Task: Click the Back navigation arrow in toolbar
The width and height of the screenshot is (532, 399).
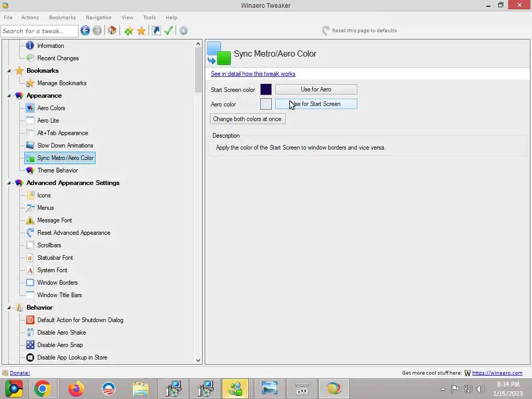Action: tap(85, 31)
